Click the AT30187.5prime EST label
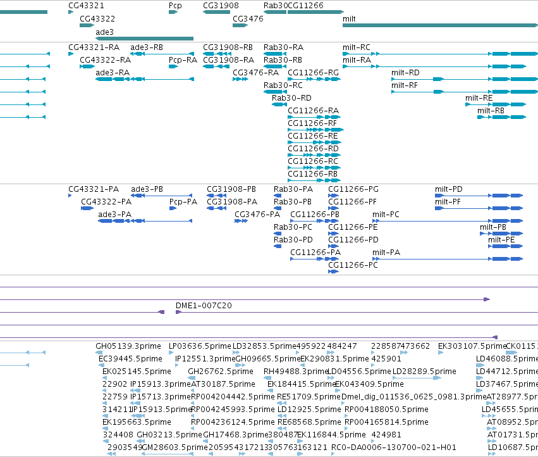This screenshot has width=538, height=457. (223, 384)
